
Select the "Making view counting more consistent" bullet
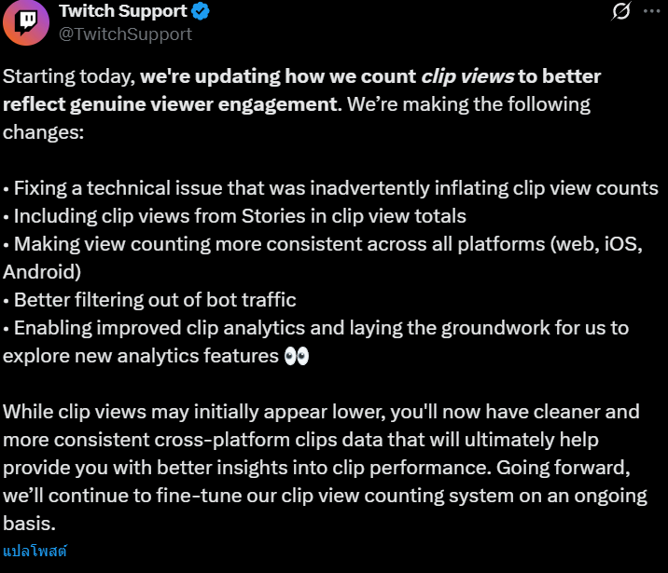[x=274, y=243]
